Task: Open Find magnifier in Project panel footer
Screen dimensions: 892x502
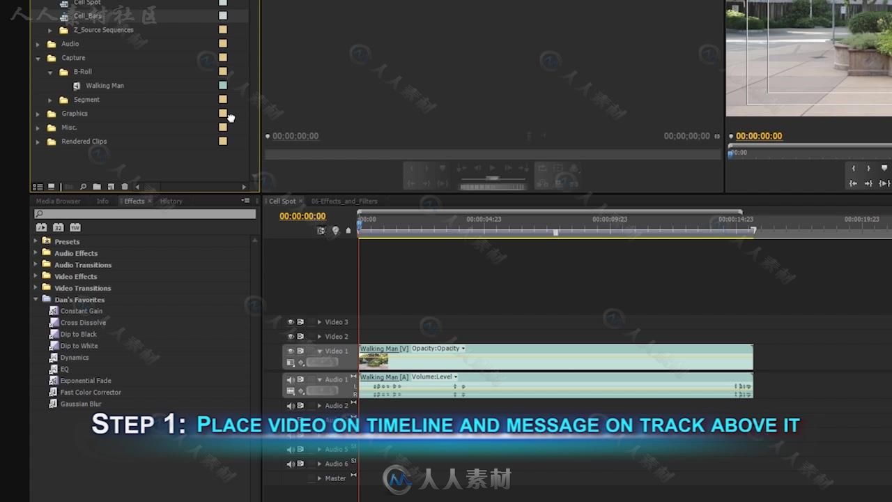Action: click(83, 187)
